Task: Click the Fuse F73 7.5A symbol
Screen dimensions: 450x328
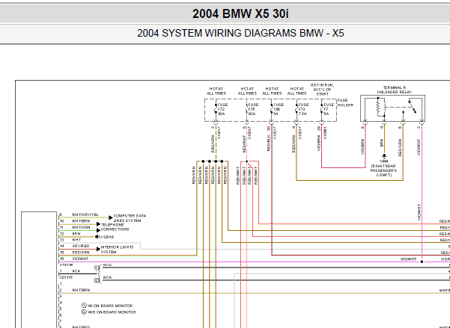Action: coord(297,109)
